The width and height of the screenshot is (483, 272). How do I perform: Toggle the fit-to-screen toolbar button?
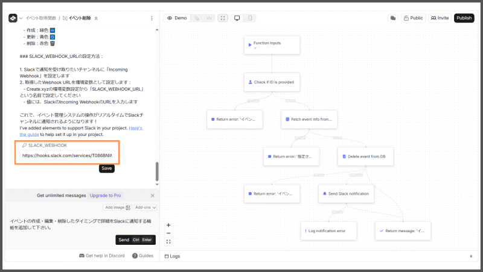[223, 18]
